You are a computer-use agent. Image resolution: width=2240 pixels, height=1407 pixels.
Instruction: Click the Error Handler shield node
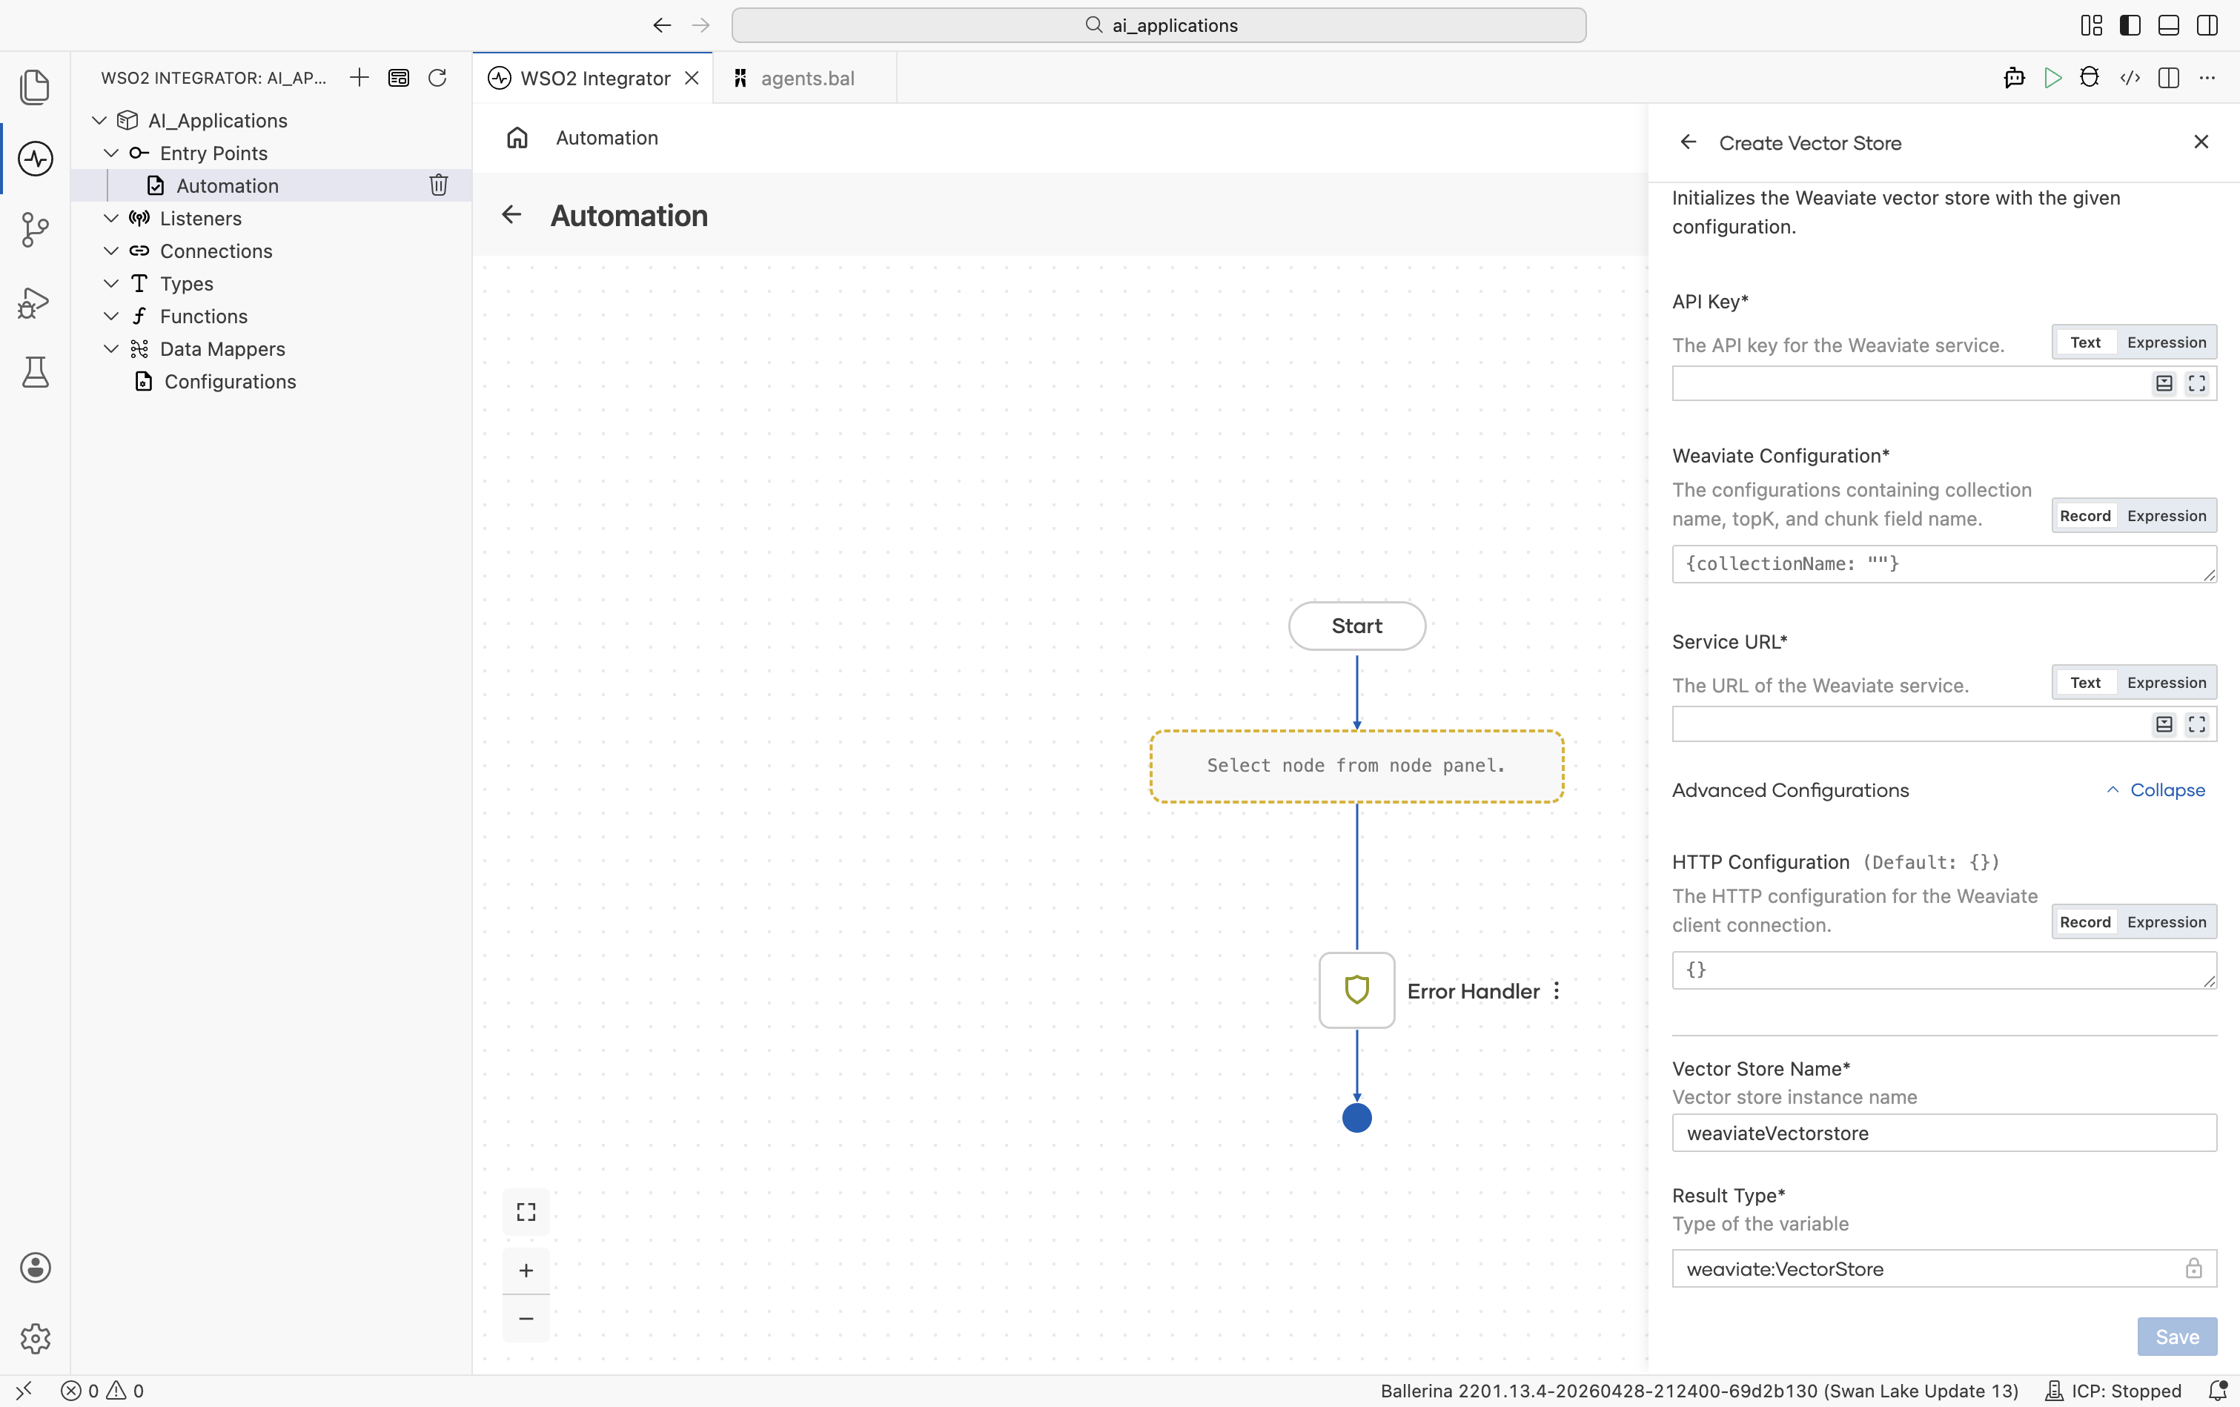(x=1357, y=990)
